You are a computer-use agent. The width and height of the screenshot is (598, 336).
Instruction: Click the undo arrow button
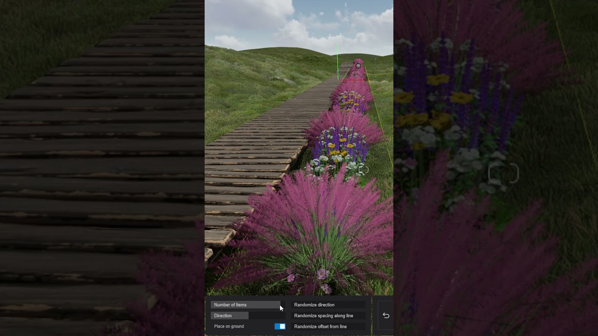pyautogui.click(x=386, y=315)
